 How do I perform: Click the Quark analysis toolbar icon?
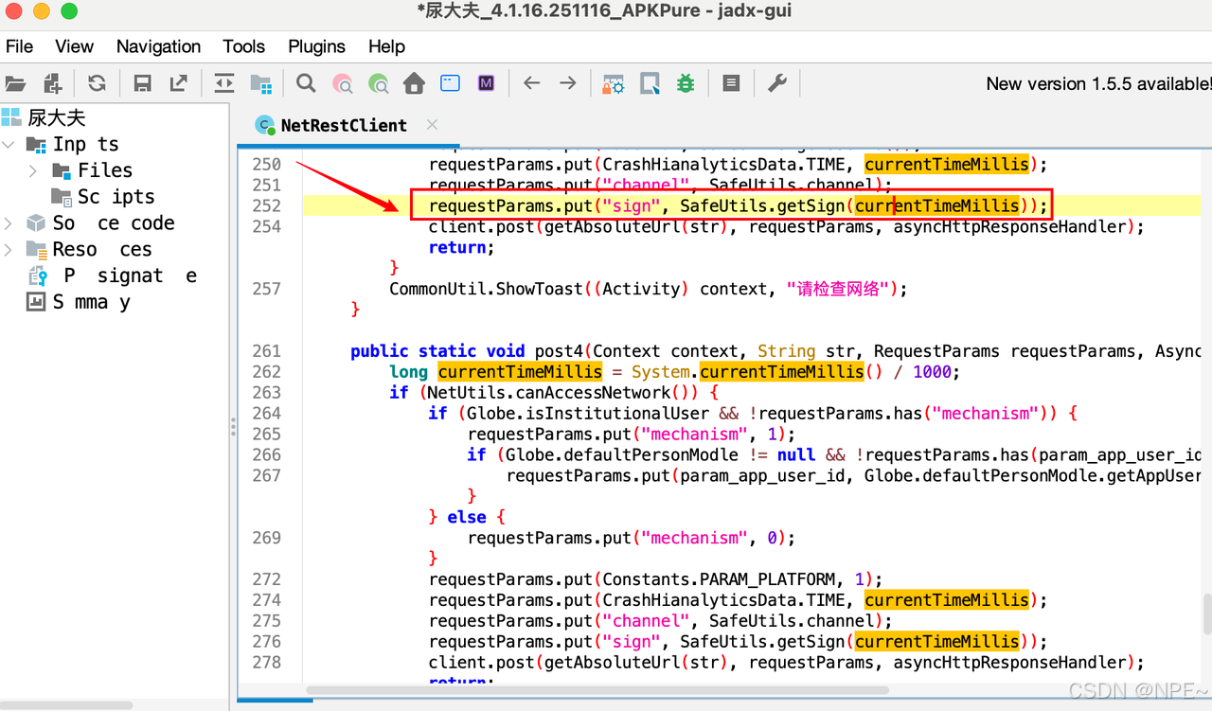651,84
